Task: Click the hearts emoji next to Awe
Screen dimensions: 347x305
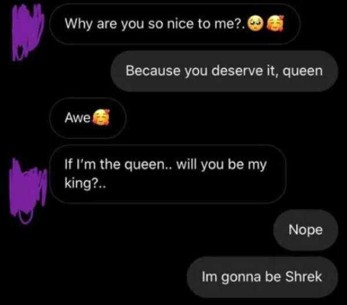Action: 101,117
